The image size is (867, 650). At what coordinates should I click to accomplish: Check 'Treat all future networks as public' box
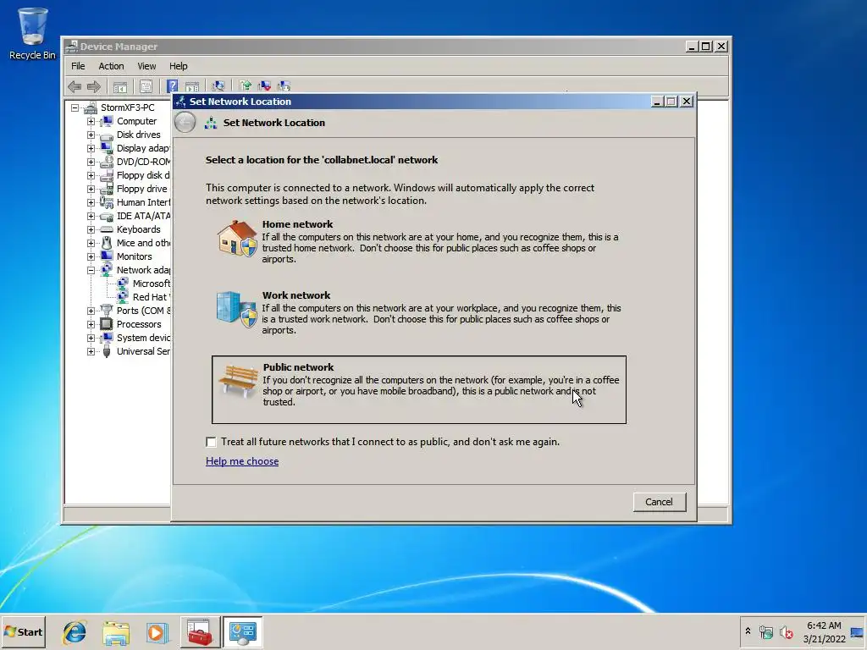click(211, 442)
